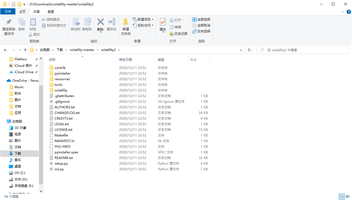Click the blue Help question-mark icon
The width and height of the screenshot is (352, 200).
(349, 12)
